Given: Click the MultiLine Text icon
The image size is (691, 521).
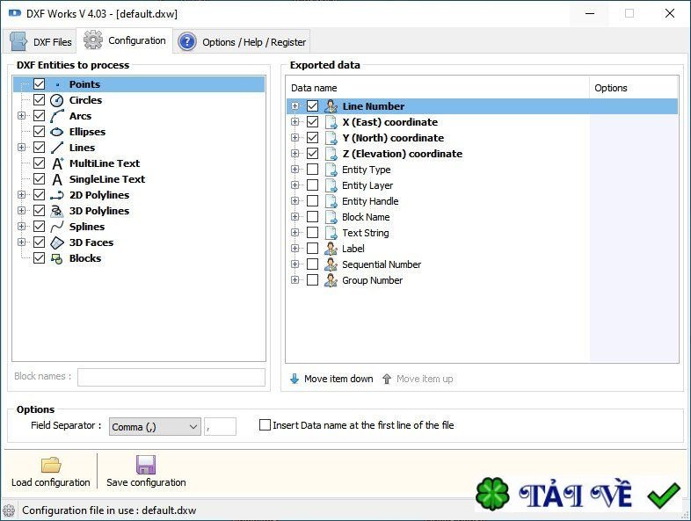Looking at the screenshot, I should pos(57,163).
